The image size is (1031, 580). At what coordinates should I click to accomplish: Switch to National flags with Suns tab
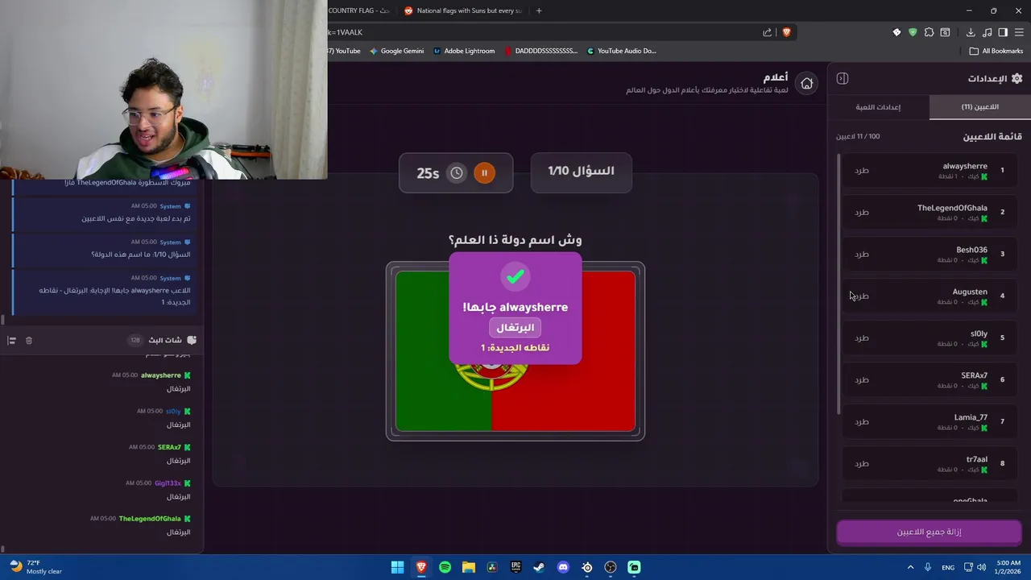[x=463, y=10]
